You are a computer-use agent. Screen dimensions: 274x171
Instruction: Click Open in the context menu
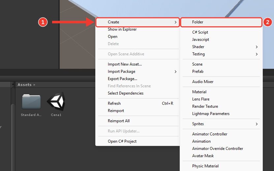click(138, 37)
